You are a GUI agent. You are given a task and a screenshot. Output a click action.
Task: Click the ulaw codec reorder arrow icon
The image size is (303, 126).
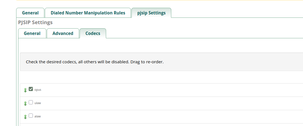pyautogui.click(x=25, y=103)
